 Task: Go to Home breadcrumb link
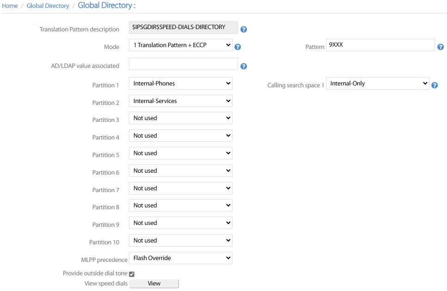tap(10, 6)
